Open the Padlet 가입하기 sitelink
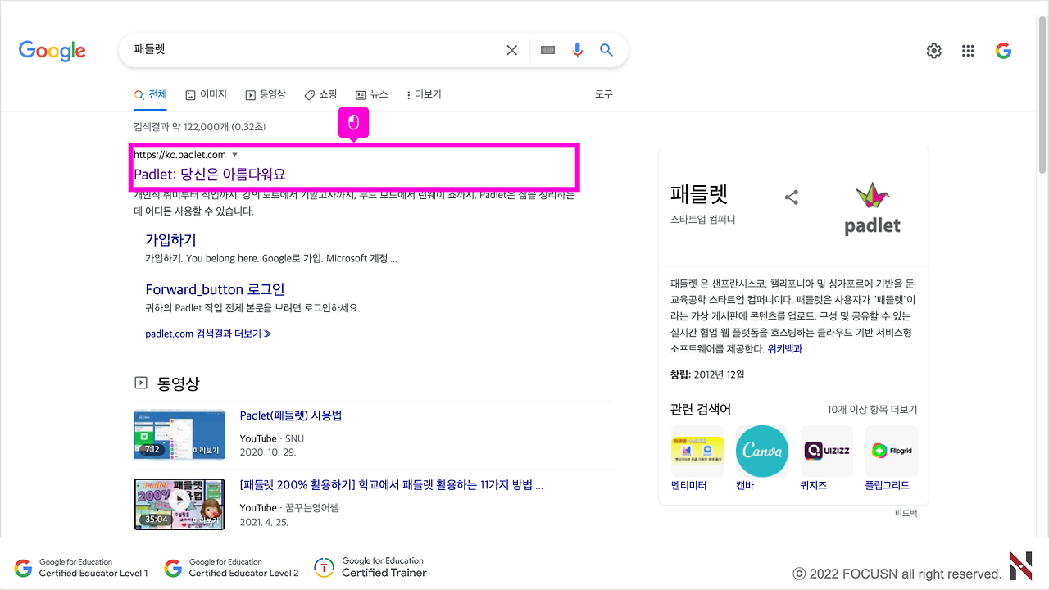The height and width of the screenshot is (590, 1049). coord(170,239)
